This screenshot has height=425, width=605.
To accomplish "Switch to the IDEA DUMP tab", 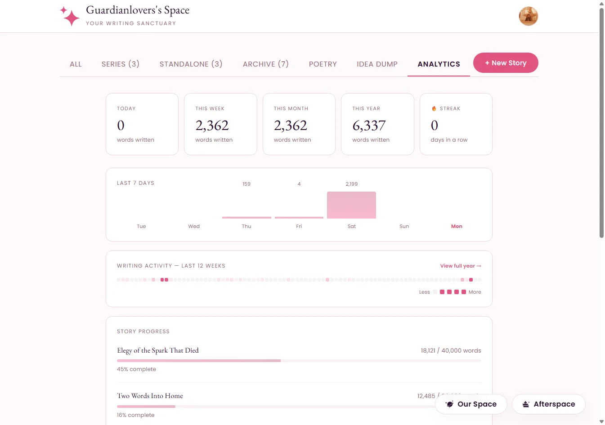I will click(x=377, y=64).
